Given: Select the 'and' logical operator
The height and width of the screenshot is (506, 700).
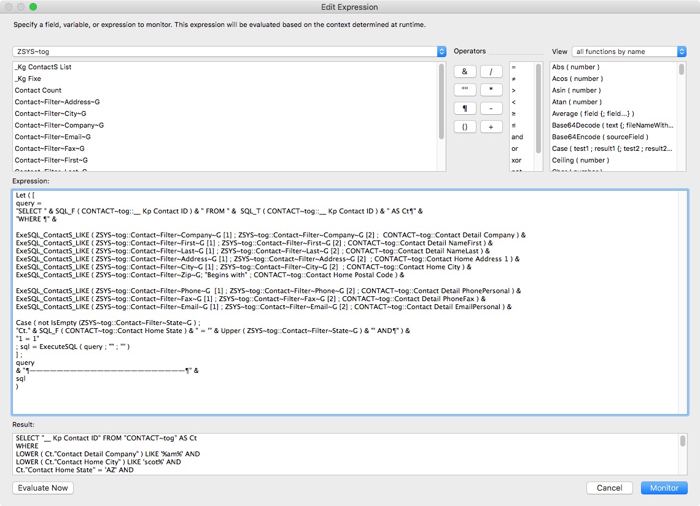Looking at the screenshot, I should [517, 137].
